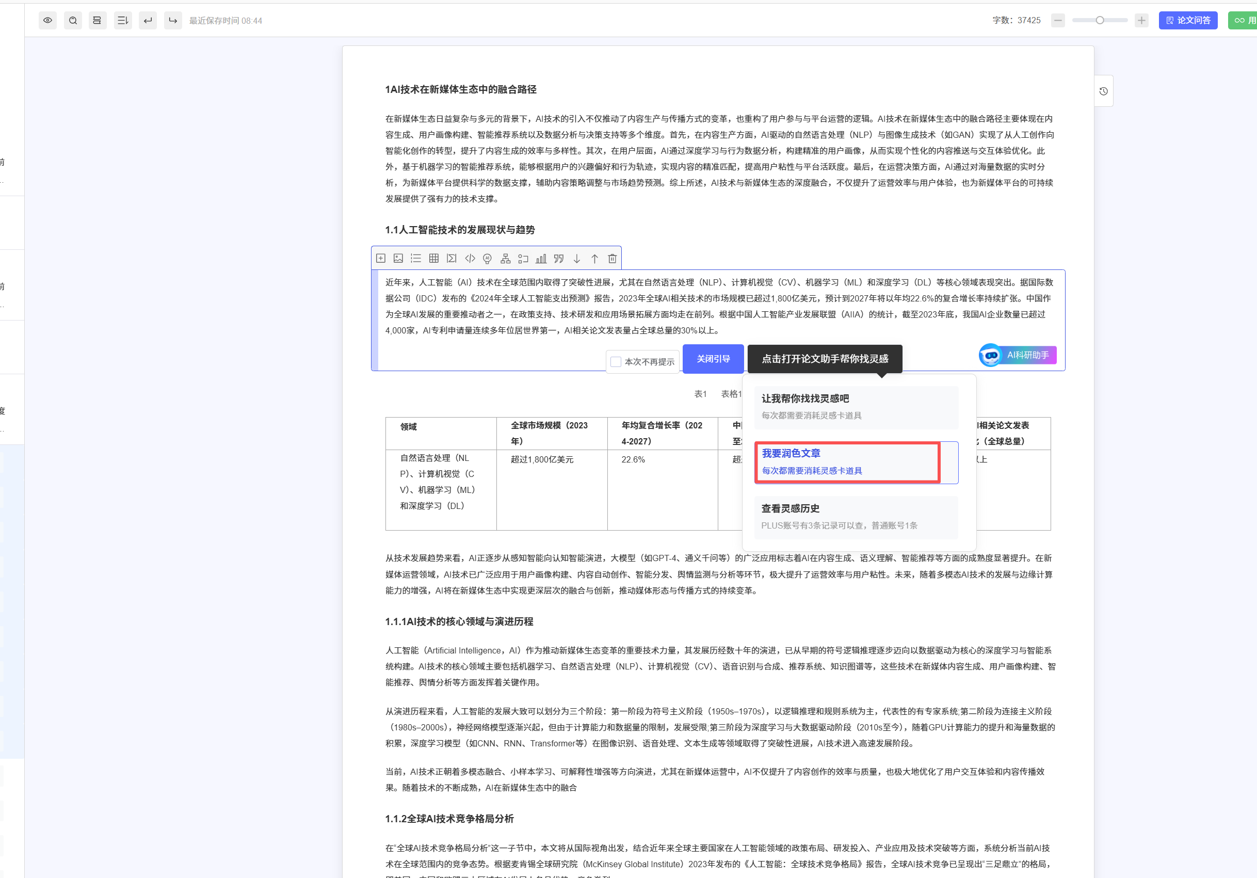The image size is (1257, 878).
Task: Select 让我帮你找找灵感吧 option
Action: click(x=856, y=406)
